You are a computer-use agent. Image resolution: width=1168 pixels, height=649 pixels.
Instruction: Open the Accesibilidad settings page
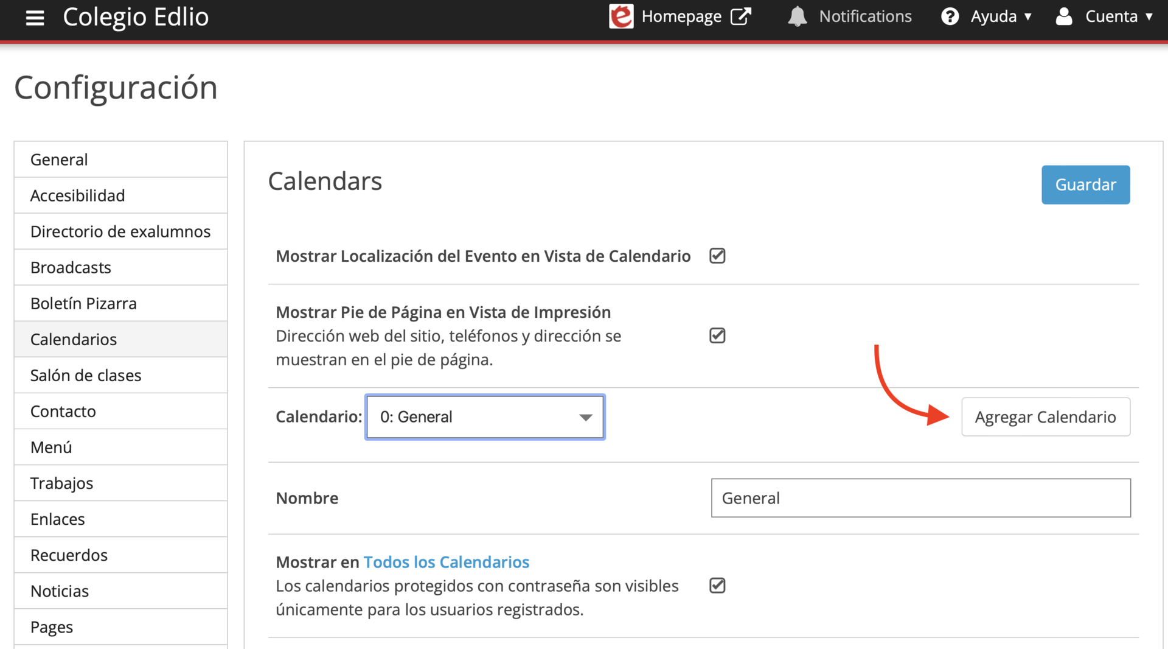[77, 195]
